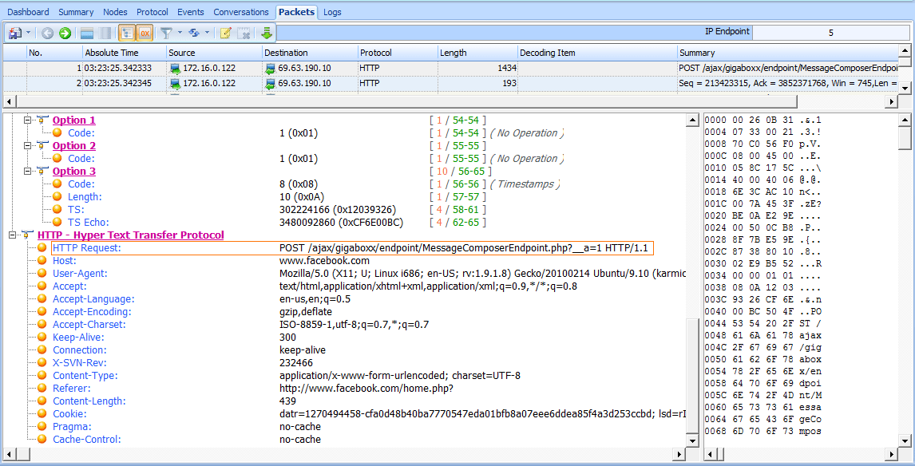Screen dimensions: 915x466
Task: Click the Decoding Item column header
Action: 597,53
